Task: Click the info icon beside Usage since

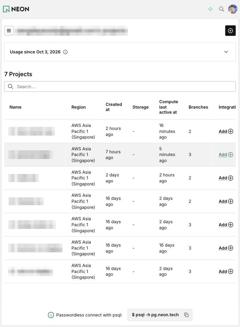Action: point(65,52)
